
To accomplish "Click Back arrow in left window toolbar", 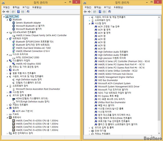I will click(4, 12).
